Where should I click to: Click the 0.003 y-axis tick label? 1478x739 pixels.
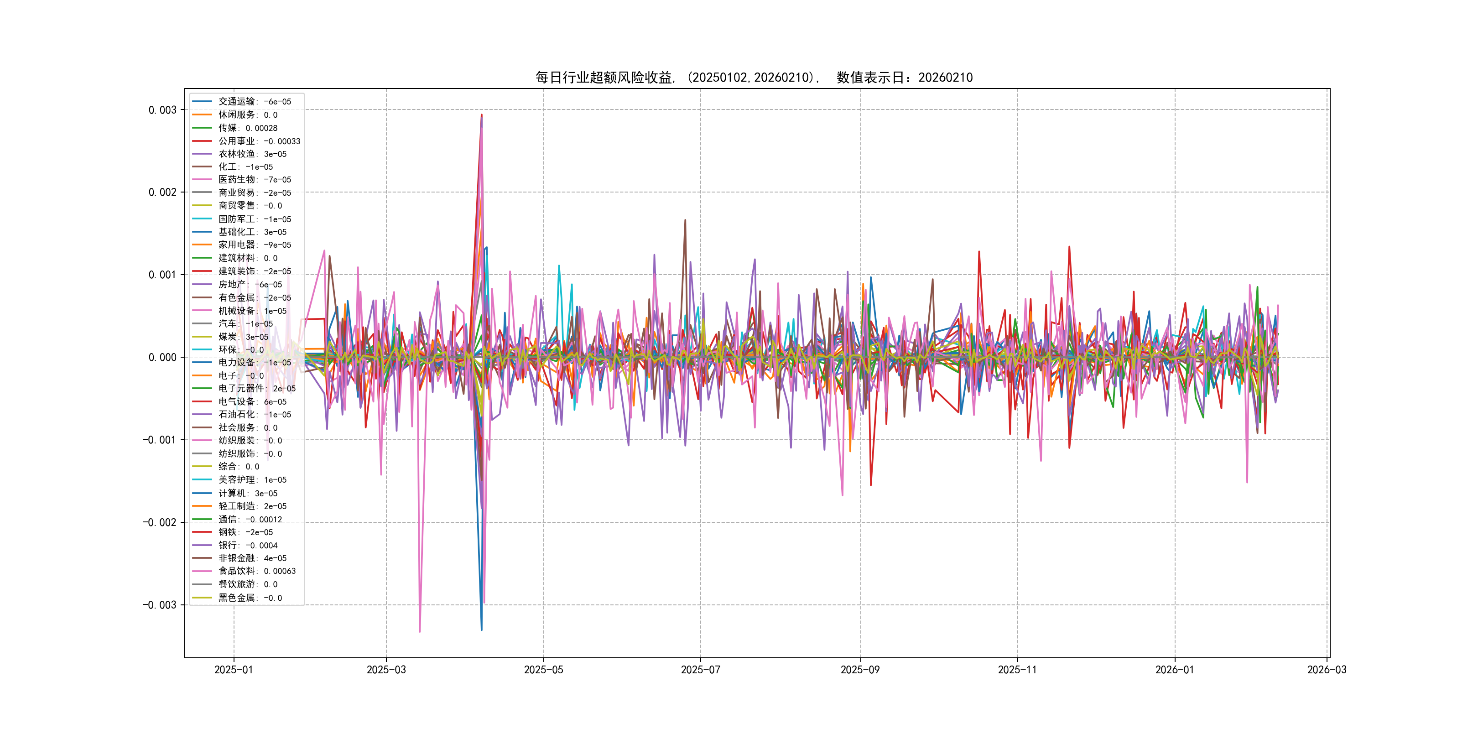click(x=162, y=109)
